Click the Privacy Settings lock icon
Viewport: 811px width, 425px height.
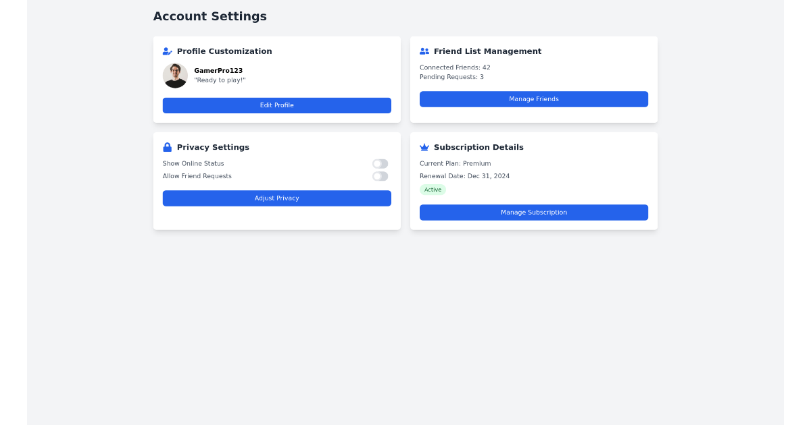[x=166, y=146]
